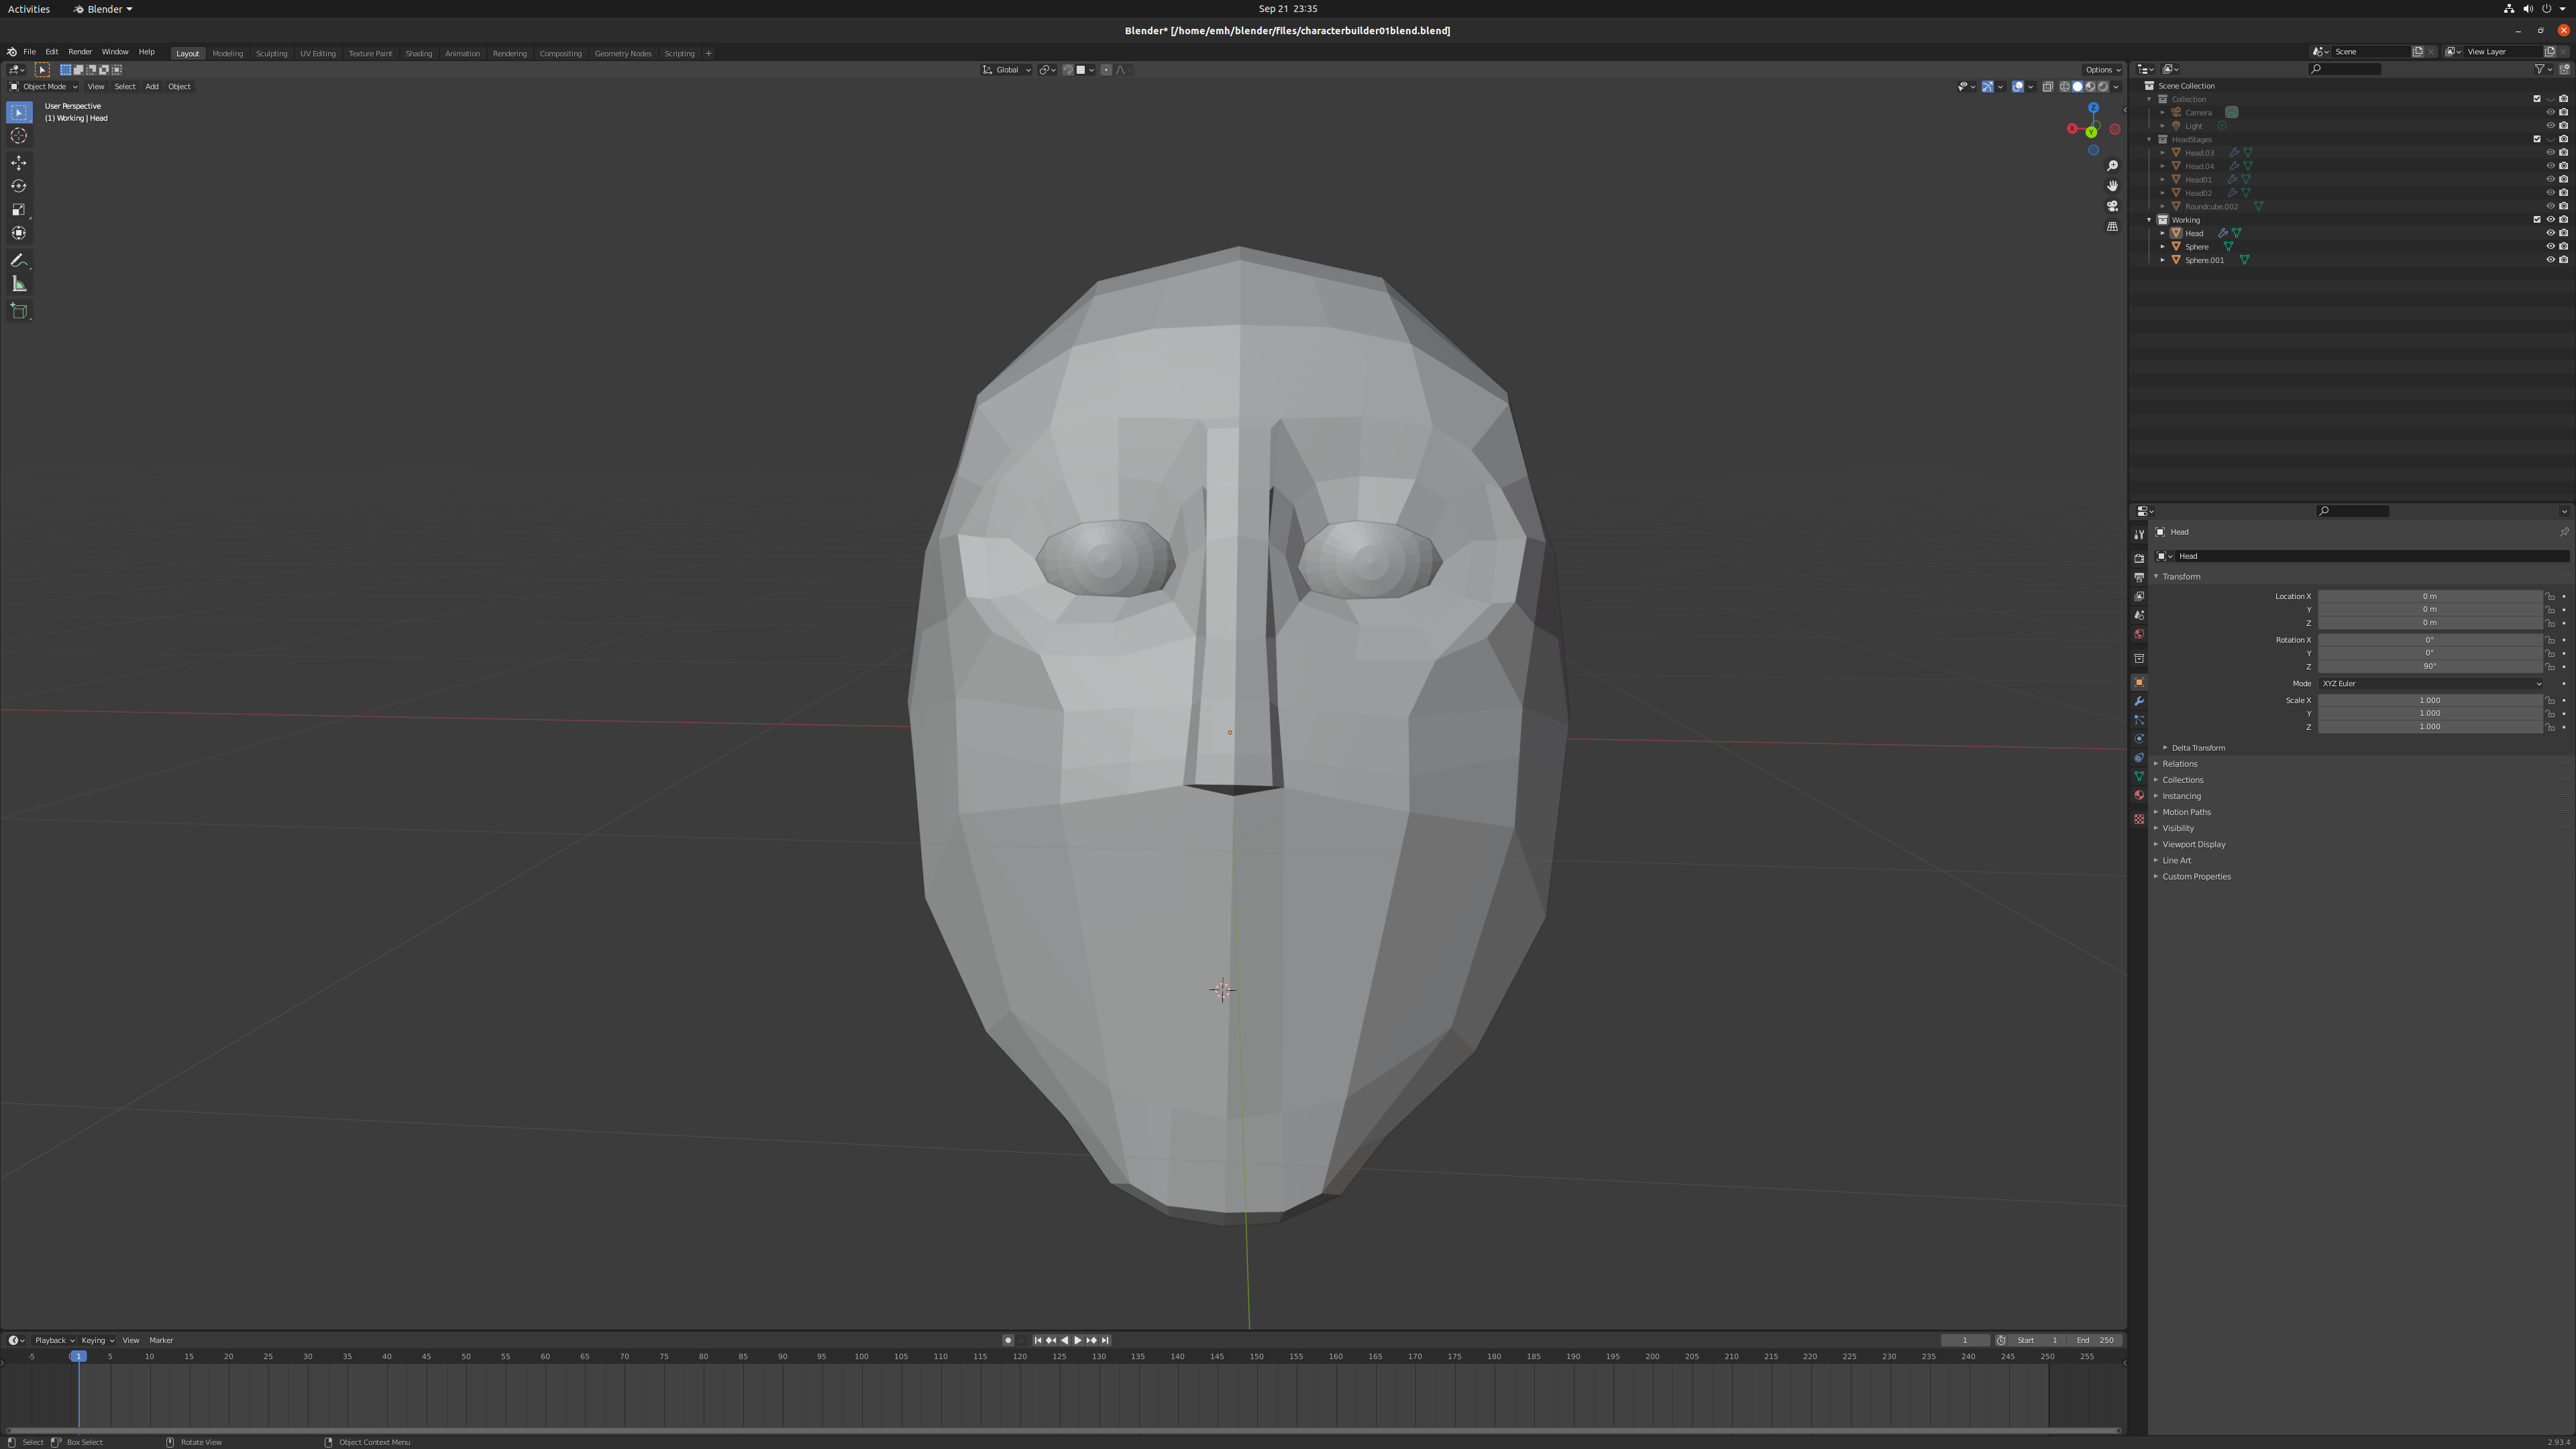Expand the Viewport Display panel
The width and height of the screenshot is (2576, 1449).
[x=2192, y=844]
